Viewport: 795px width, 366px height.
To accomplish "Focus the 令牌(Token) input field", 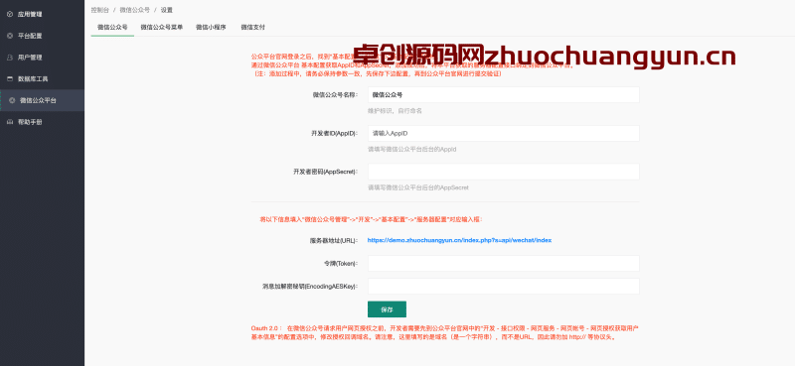I will point(504,263).
